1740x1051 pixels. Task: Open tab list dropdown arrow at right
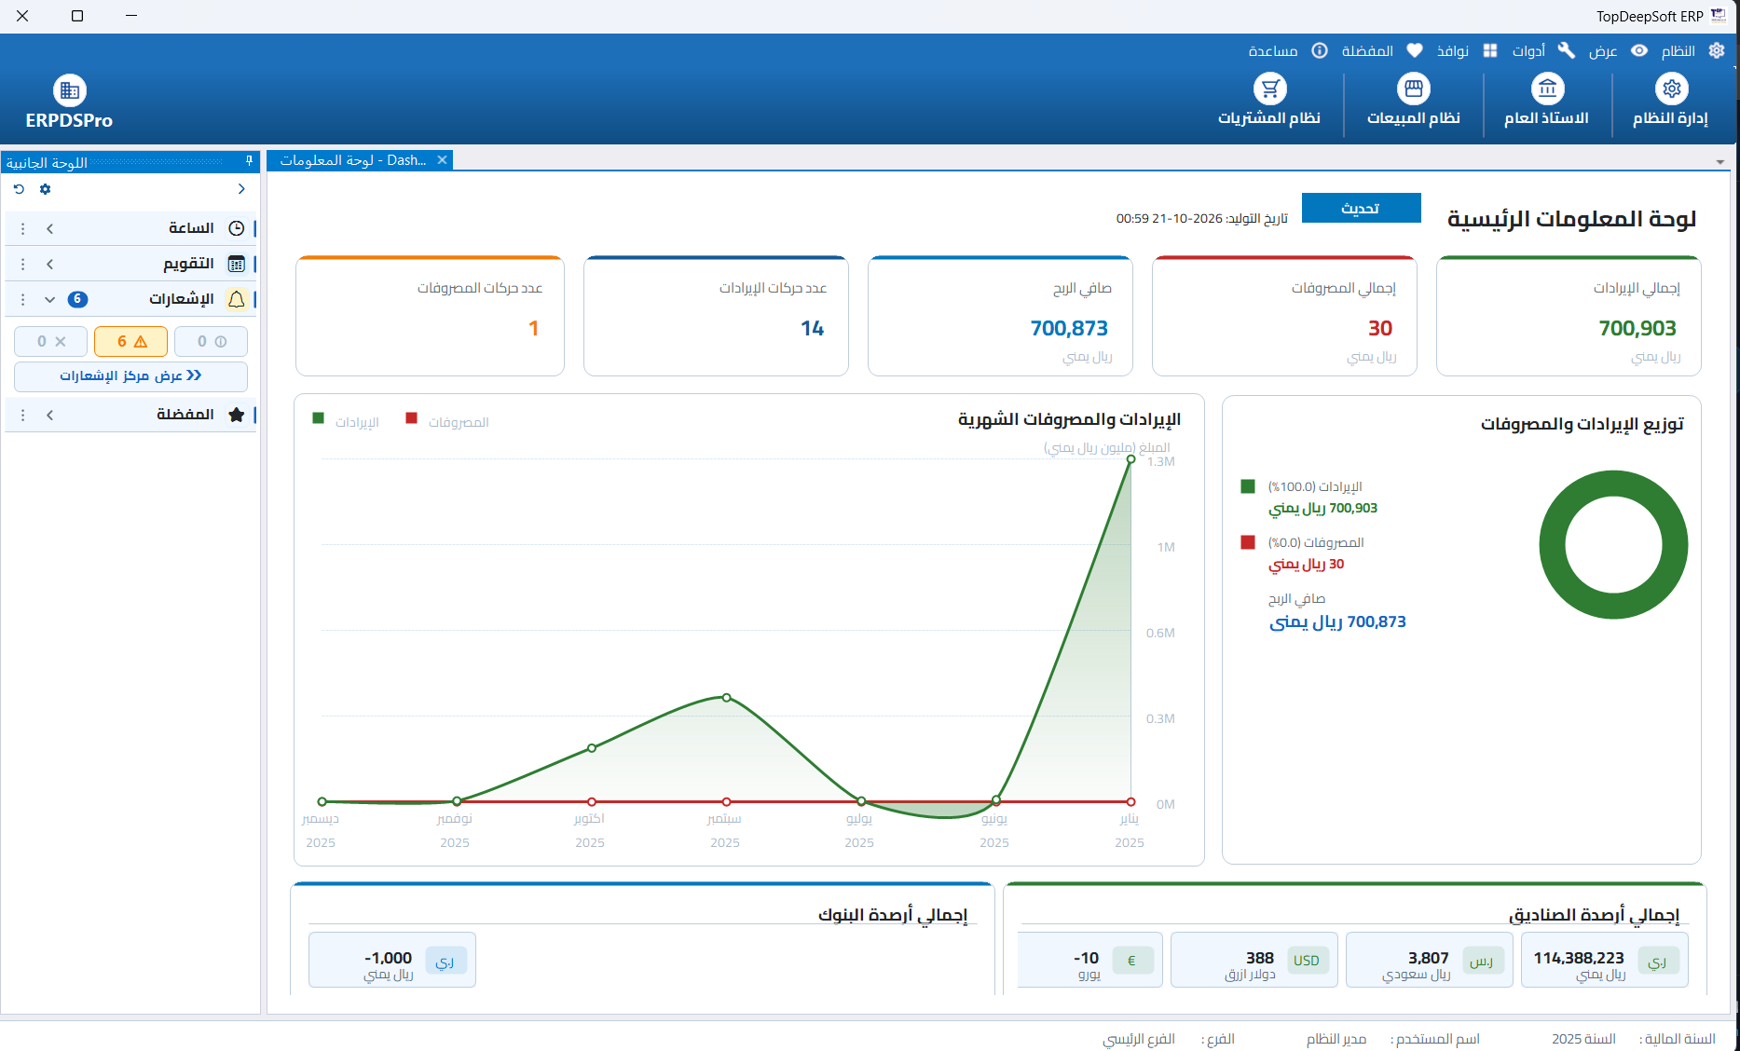coord(1719,162)
